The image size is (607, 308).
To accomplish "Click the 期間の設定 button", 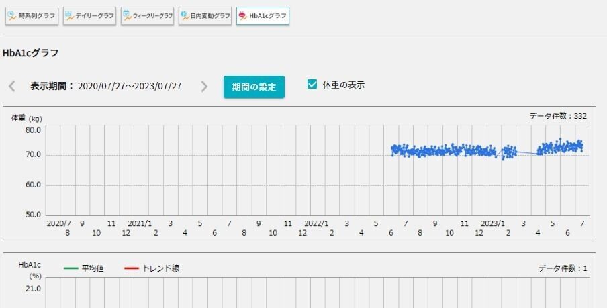I will [254, 87].
